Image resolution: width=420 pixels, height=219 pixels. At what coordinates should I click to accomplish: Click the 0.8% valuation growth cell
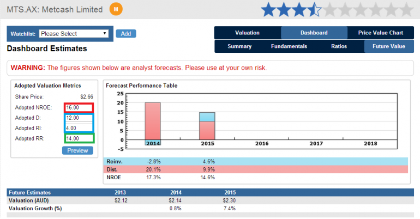(176, 209)
